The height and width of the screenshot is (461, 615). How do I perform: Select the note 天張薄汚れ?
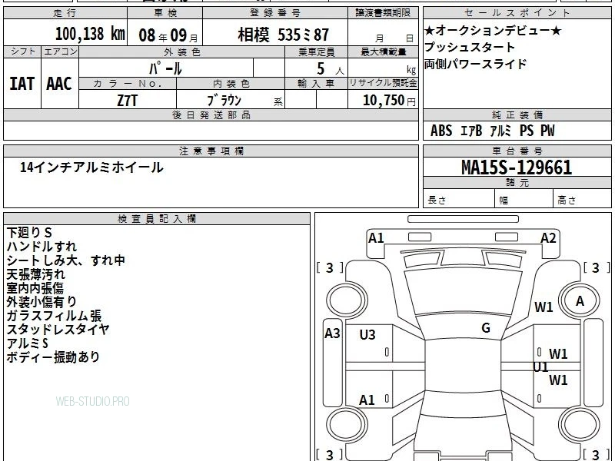[35, 274]
